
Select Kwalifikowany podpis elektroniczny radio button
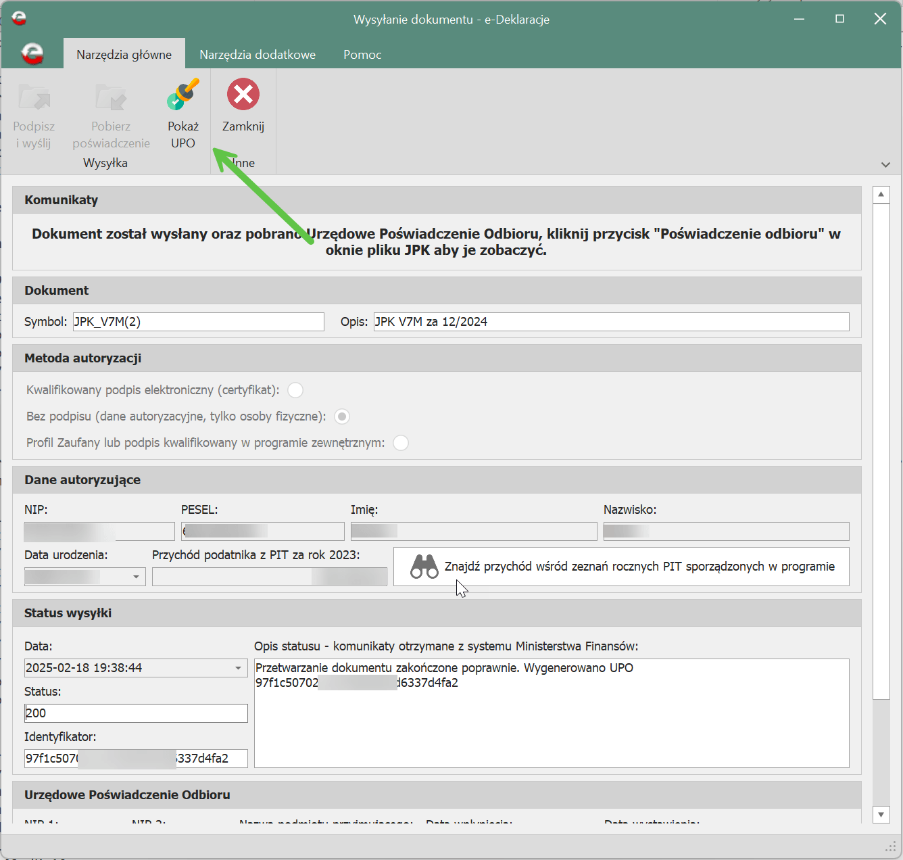point(295,390)
